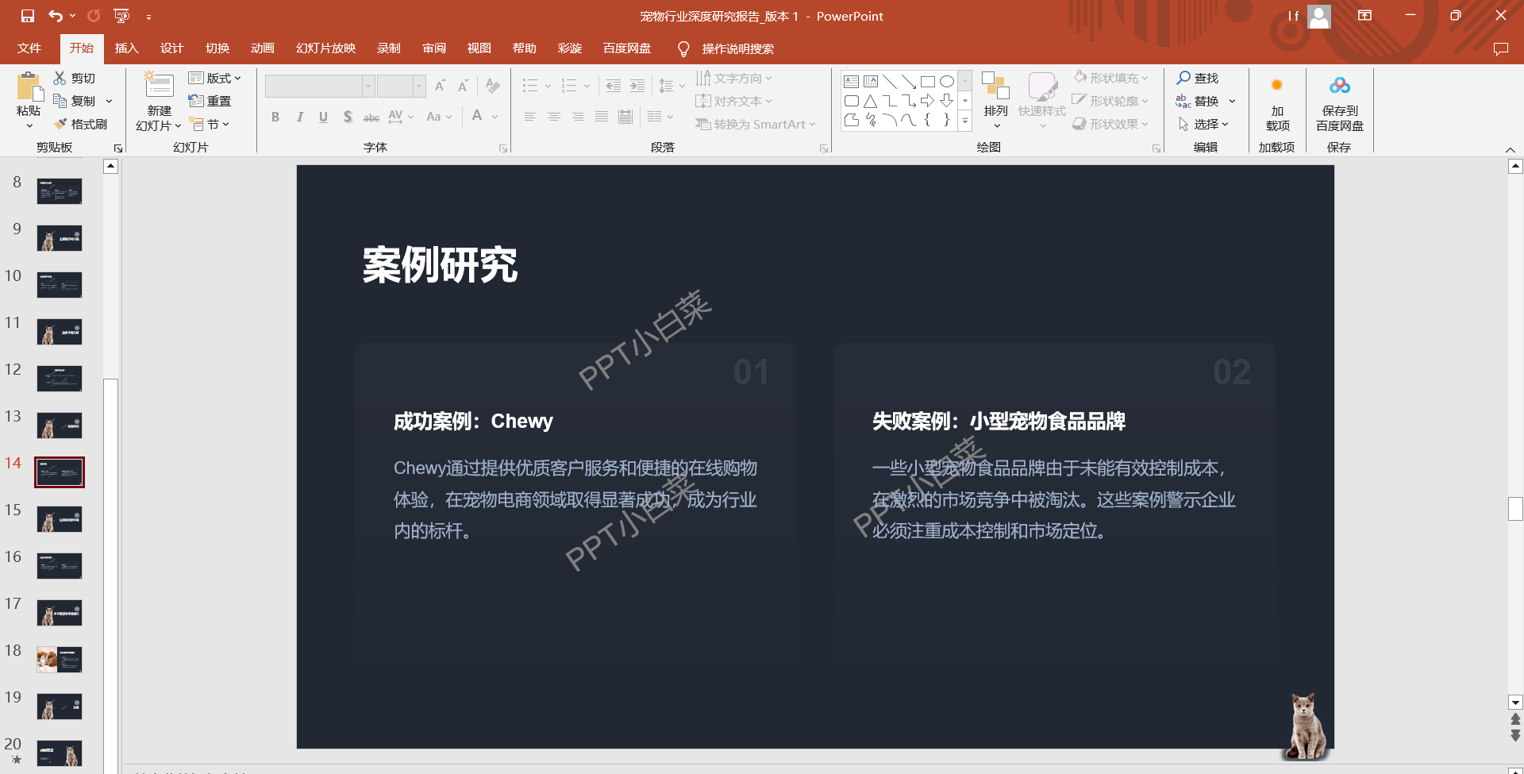
Task: Click the Redo icon in title bar
Action: pyautogui.click(x=94, y=16)
